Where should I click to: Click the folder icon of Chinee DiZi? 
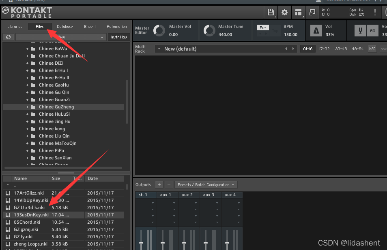pos(33,63)
